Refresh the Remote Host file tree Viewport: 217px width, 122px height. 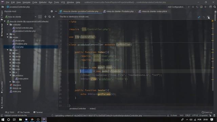click(x=50, y=17)
